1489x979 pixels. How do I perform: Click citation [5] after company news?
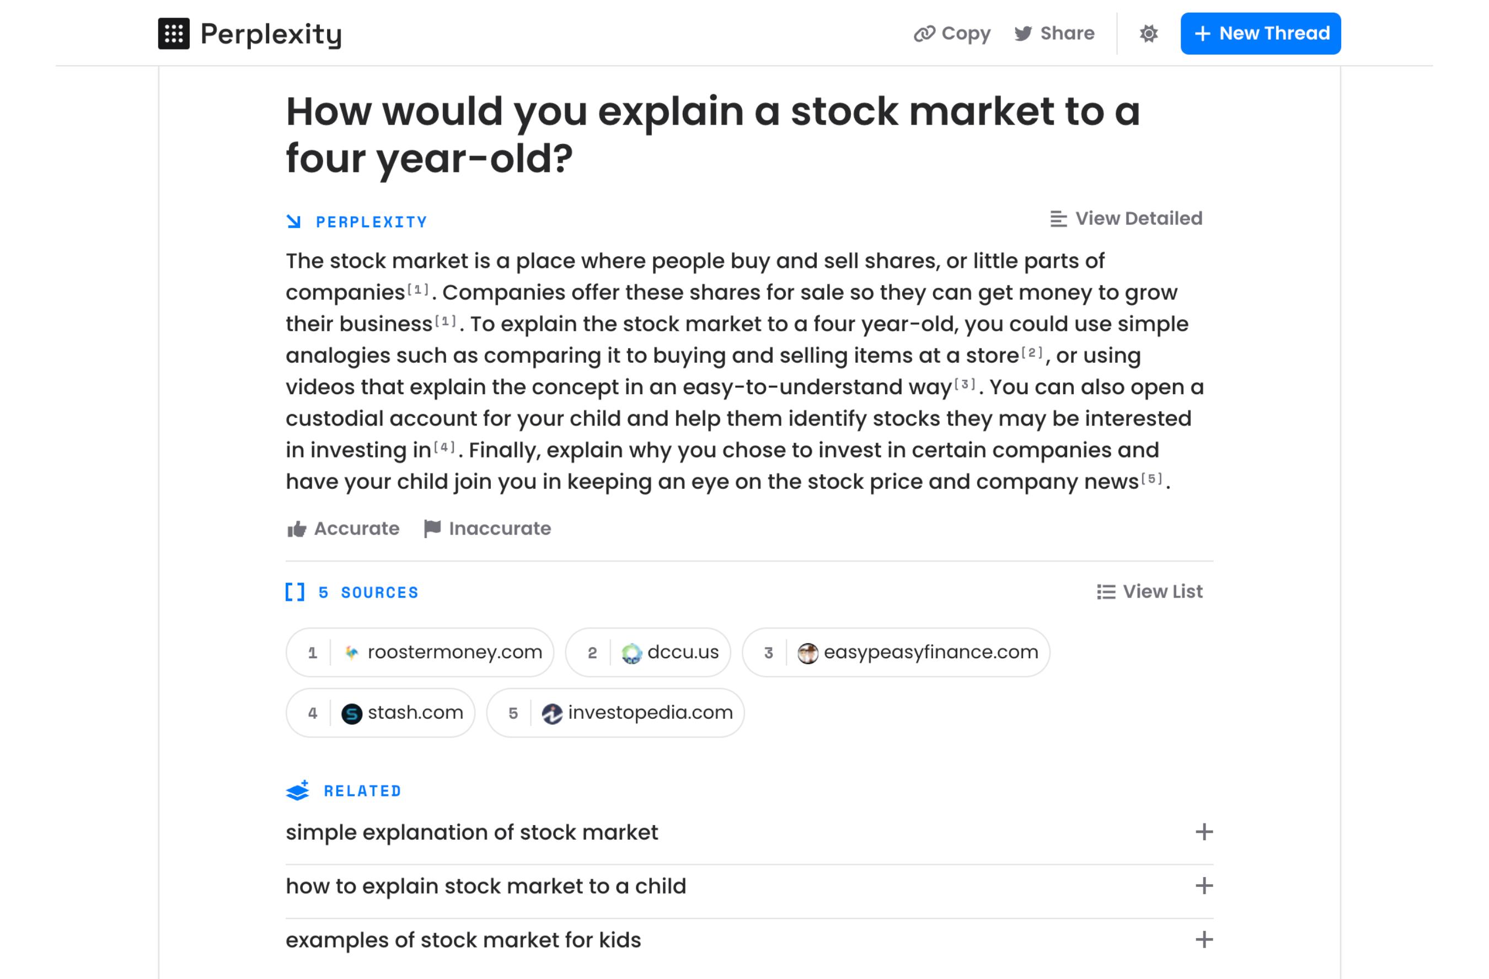click(1152, 479)
